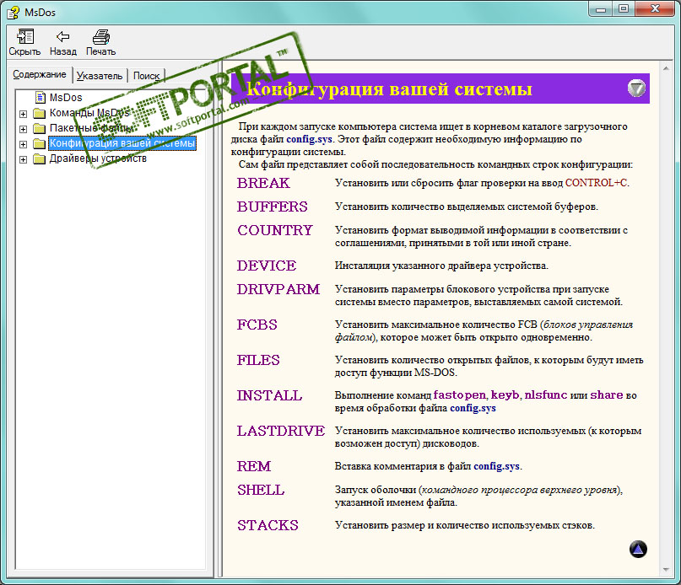The image size is (681, 585).
Task: Open the SHELL command link
Action: coord(261,490)
